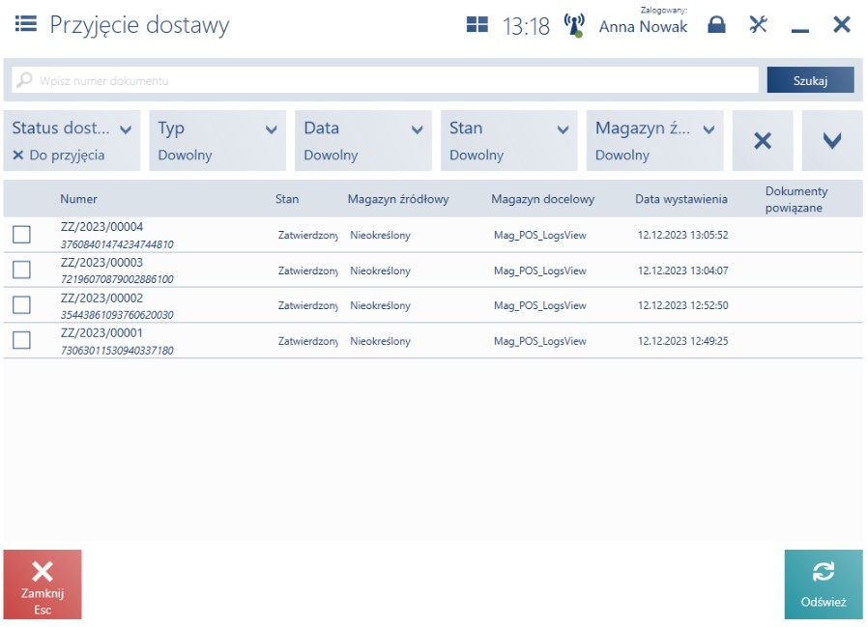Click date 12.12.2023 13:04:07
Viewport: 868px width, 627px height.
point(682,271)
